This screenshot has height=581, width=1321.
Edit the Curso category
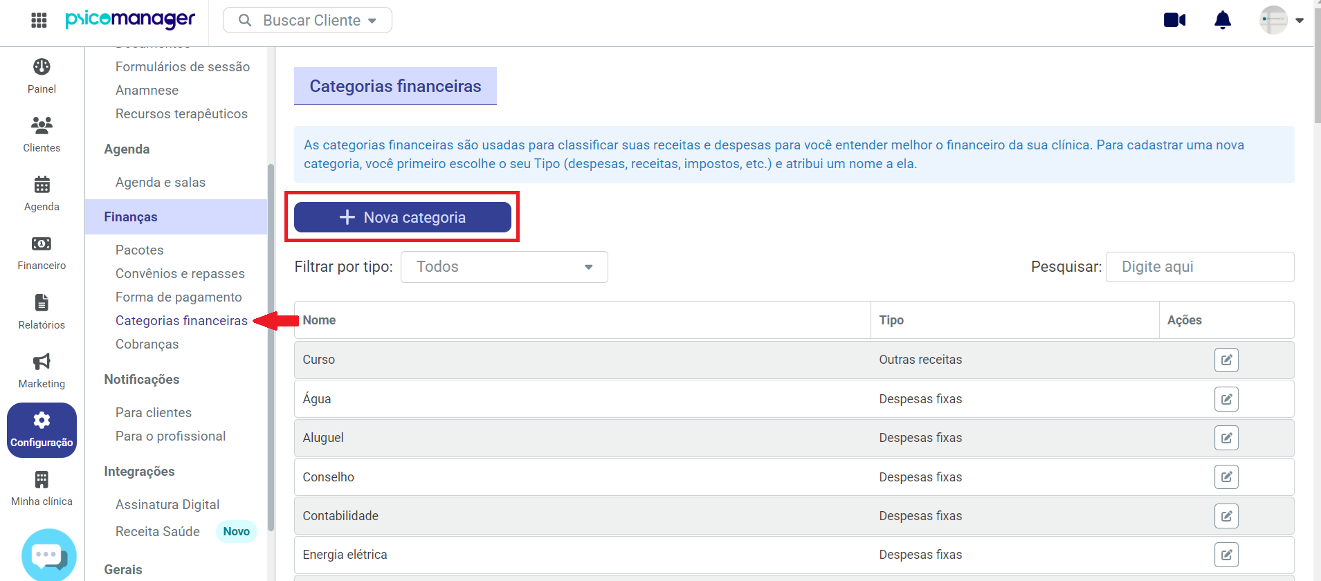pyautogui.click(x=1226, y=360)
